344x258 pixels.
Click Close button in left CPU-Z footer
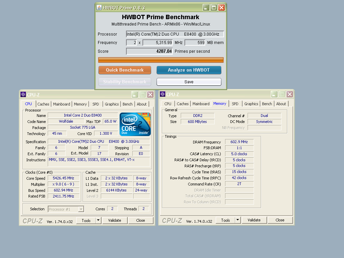140,220
